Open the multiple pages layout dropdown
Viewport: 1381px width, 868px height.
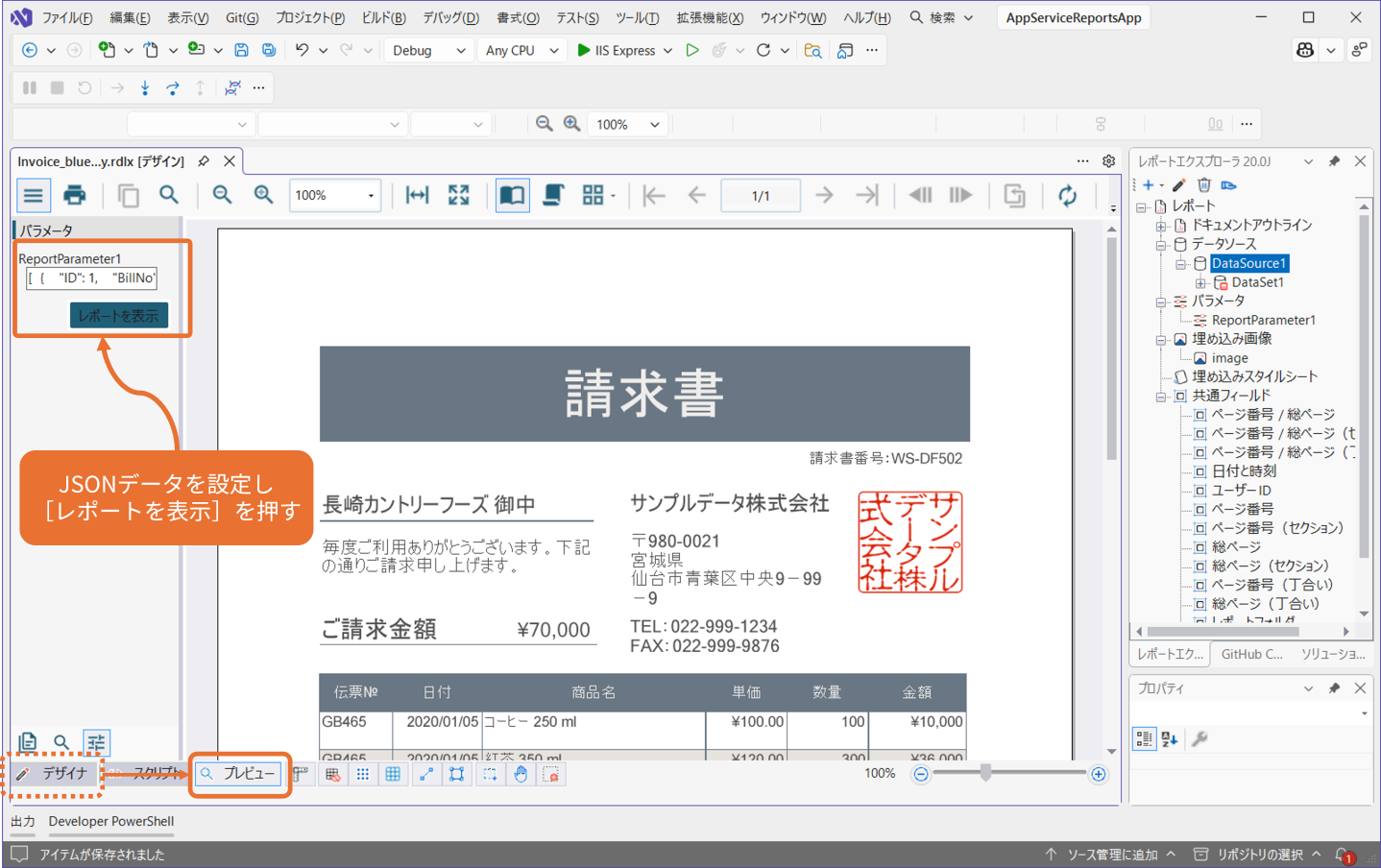tap(598, 196)
